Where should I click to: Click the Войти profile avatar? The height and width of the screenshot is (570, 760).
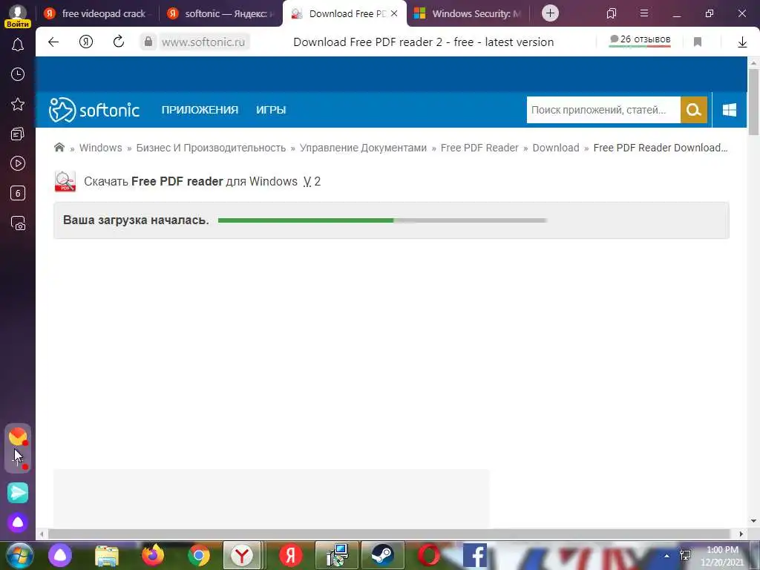coord(18,15)
